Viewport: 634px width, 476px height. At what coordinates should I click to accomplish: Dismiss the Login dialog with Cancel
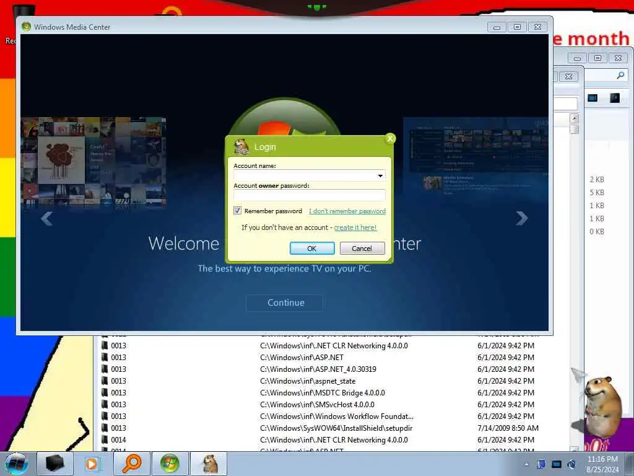coord(362,248)
